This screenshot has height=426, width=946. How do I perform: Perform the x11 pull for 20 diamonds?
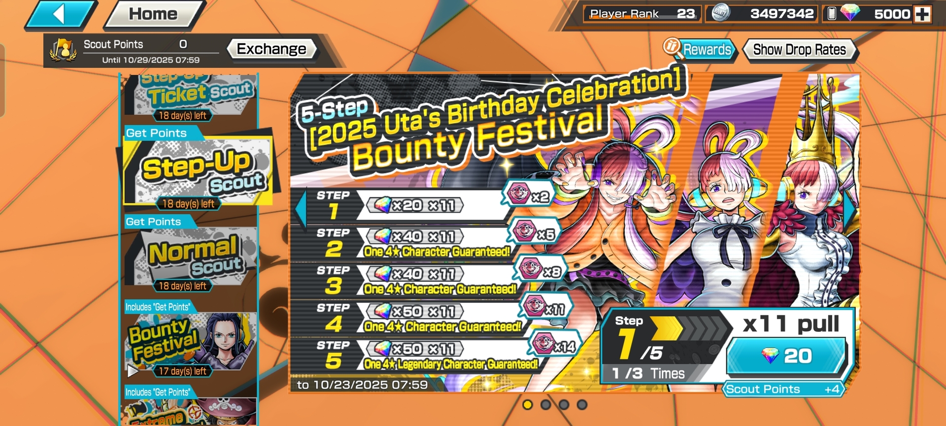(x=786, y=355)
